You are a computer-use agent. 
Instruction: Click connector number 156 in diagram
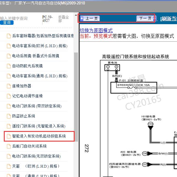coord(145,153)
